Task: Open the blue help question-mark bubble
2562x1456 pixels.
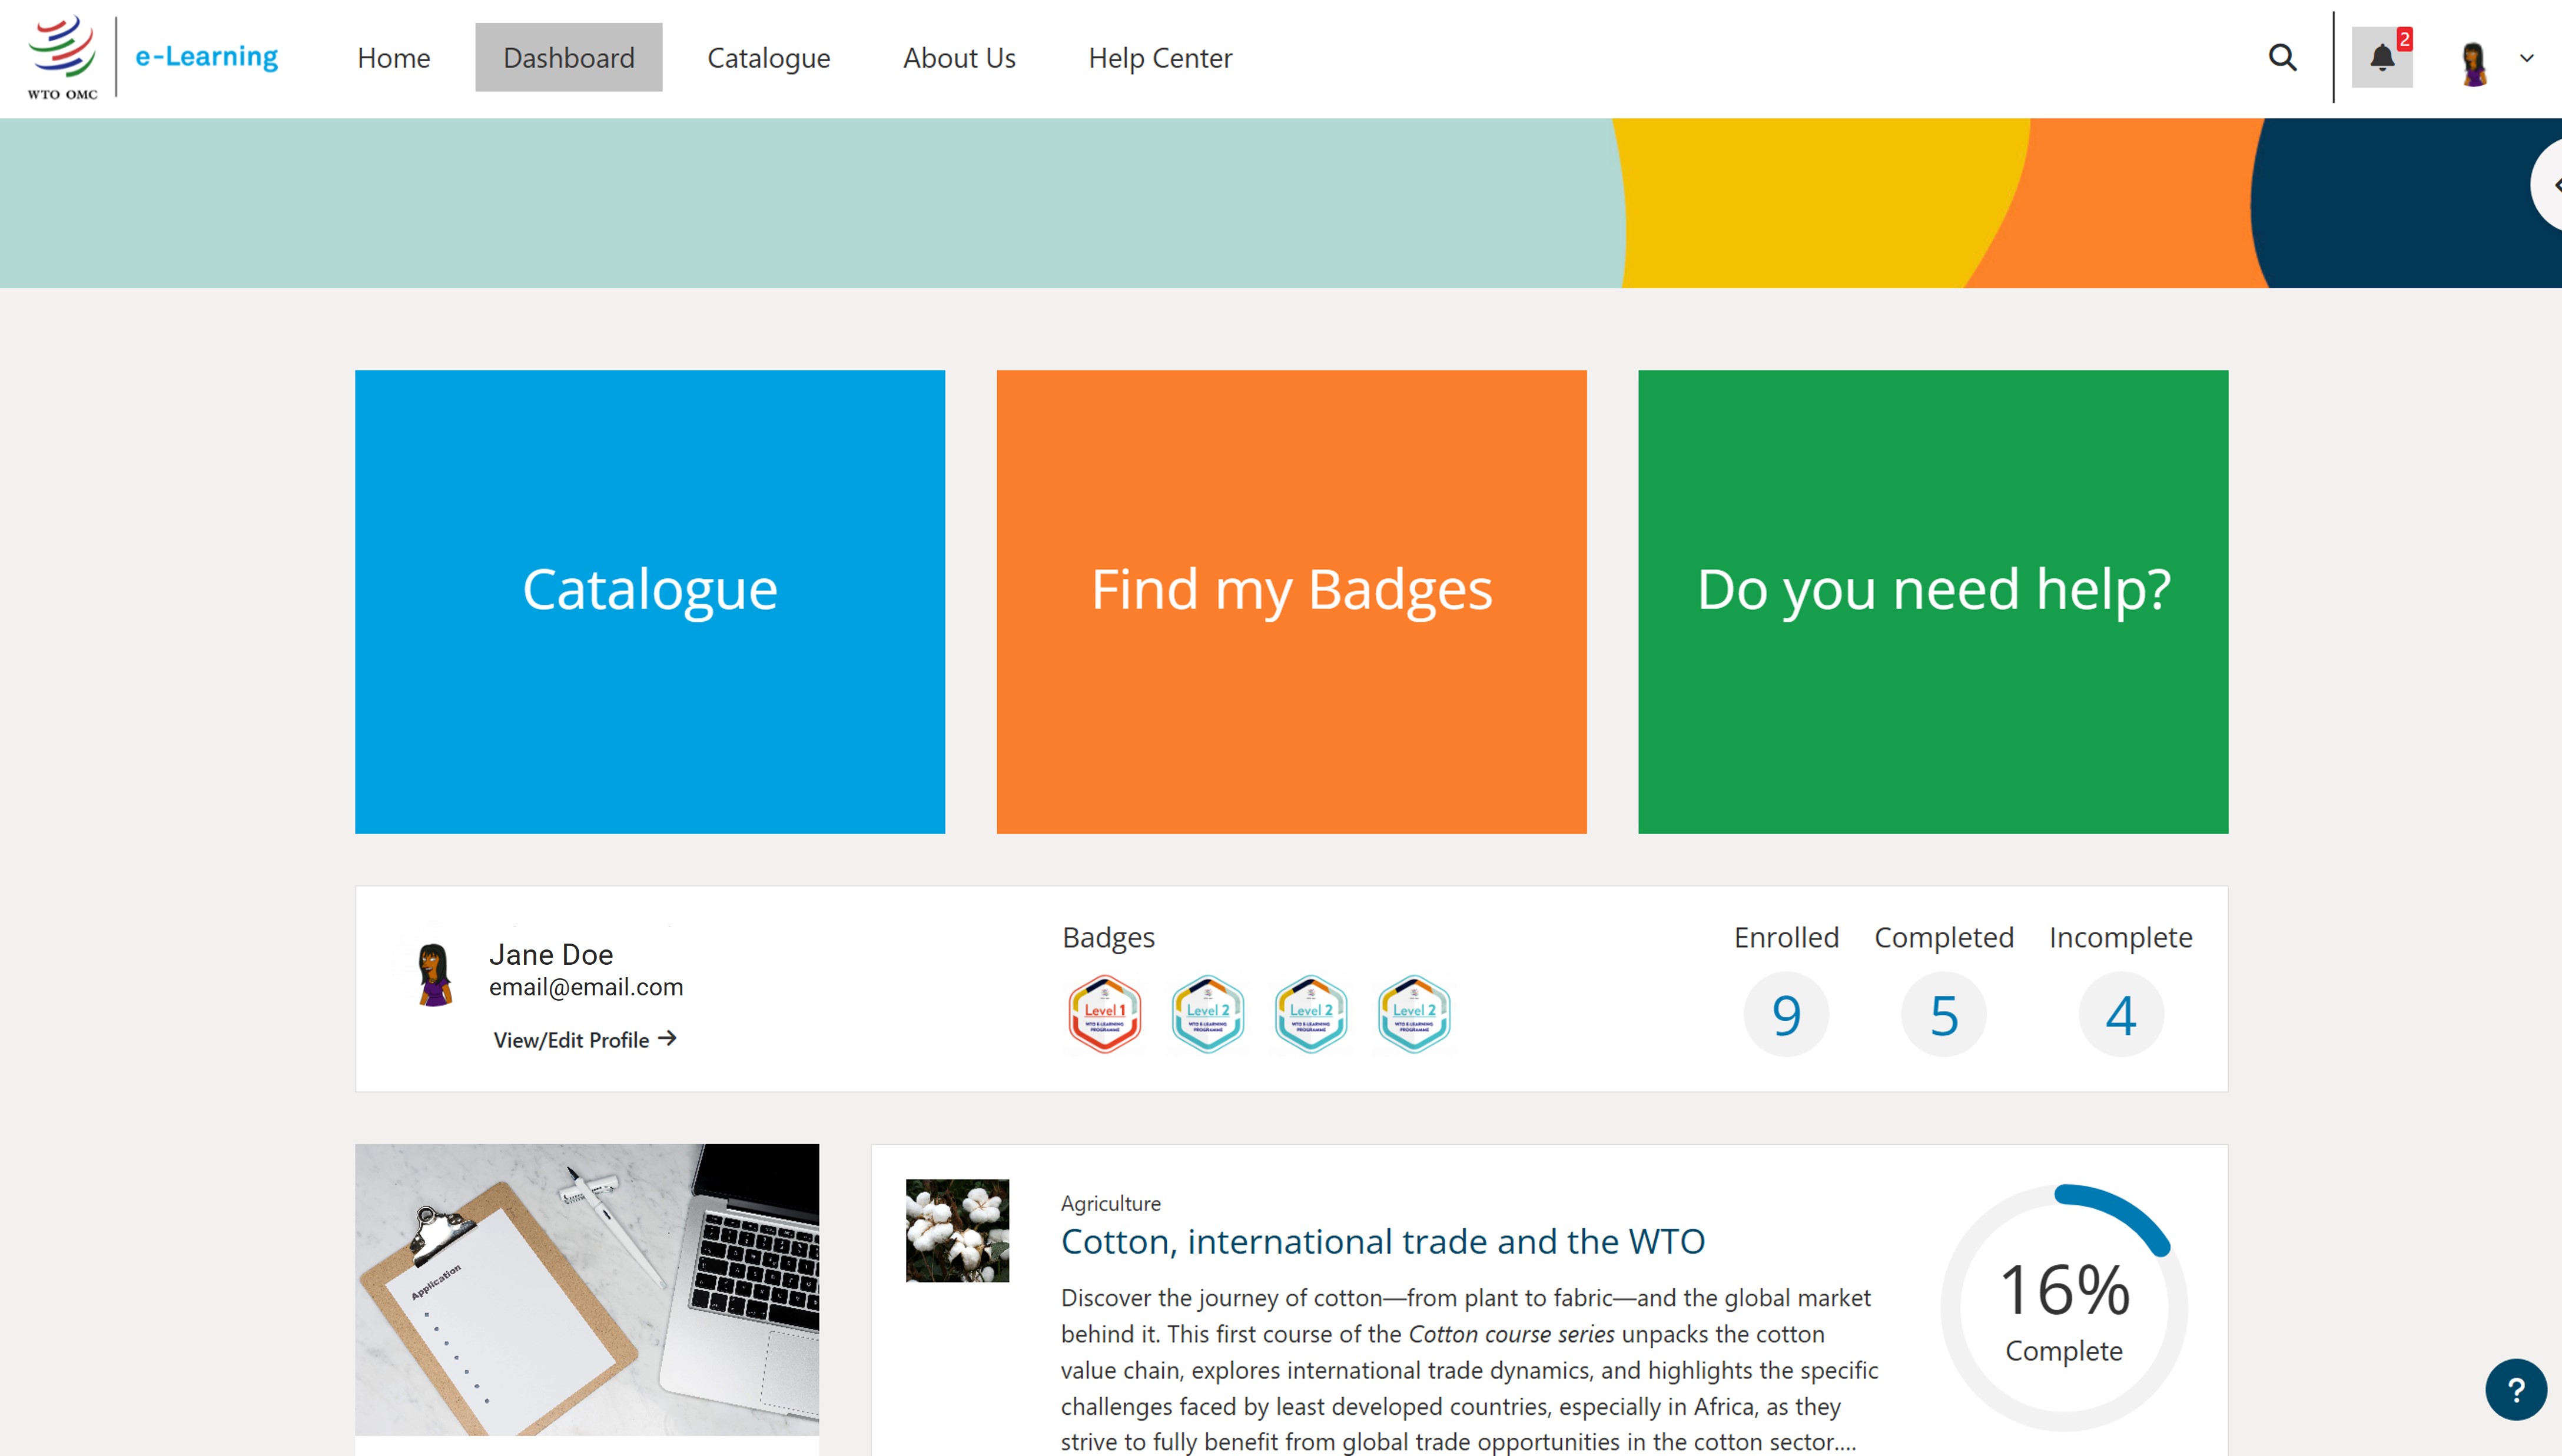Action: click(x=2515, y=1389)
